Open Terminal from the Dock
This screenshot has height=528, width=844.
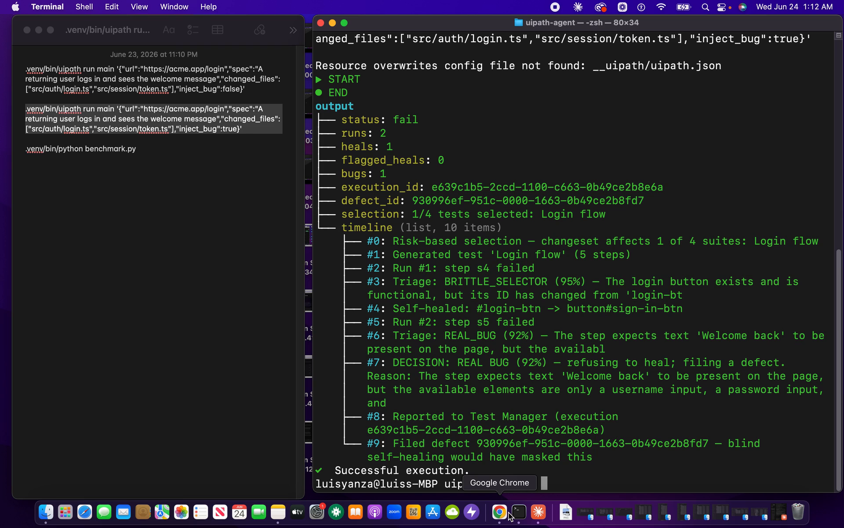[519, 512]
